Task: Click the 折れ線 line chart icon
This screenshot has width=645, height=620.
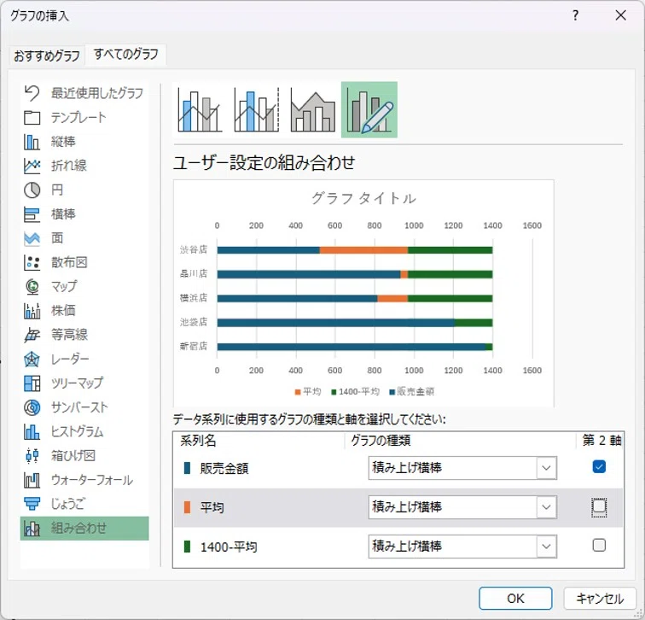Action: (x=32, y=166)
